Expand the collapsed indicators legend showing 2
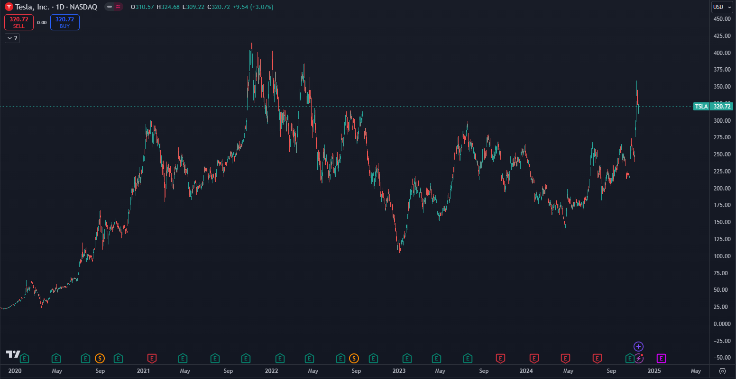 (x=12, y=38)
